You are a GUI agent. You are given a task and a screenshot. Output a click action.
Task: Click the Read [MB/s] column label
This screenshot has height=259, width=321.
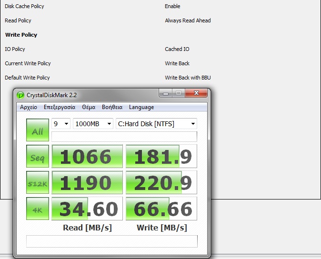[88, 228]
